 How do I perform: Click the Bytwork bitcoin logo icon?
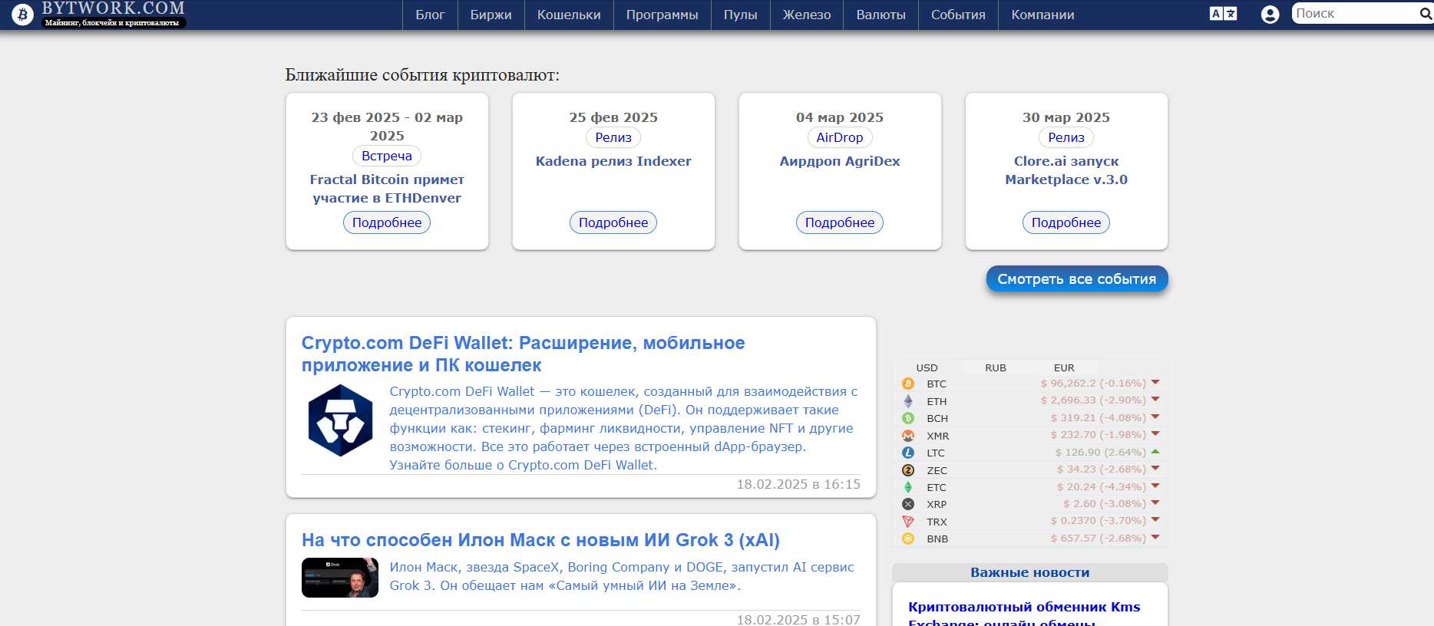pyautogui.click(x=23, y=14)
